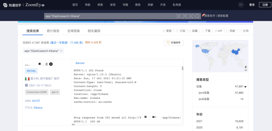
Task: Click the magnifier search icon
Action: 197,16
